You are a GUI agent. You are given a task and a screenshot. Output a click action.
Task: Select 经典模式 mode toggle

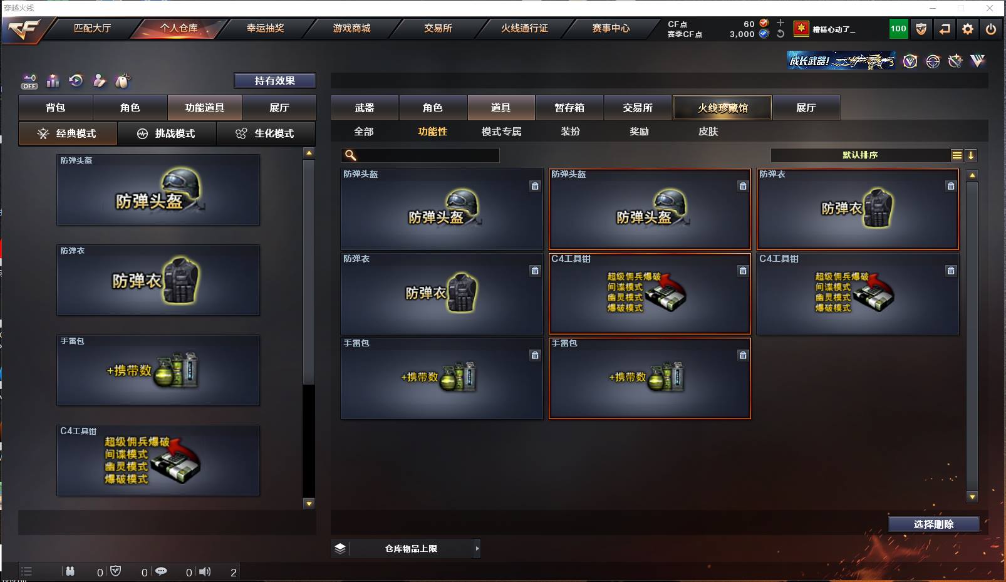click(x=68, y=133)
